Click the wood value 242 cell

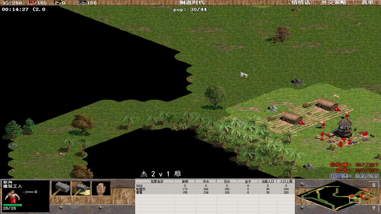point(206,189)
